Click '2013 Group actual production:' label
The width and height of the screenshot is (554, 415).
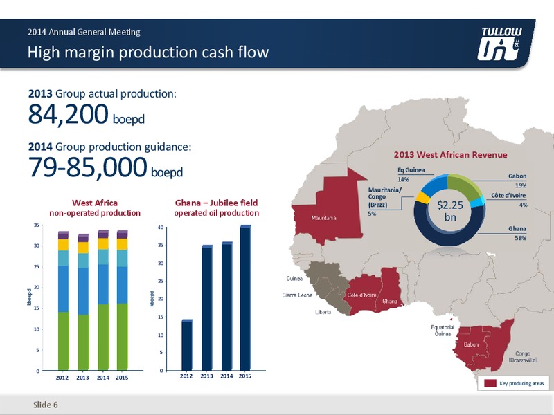(x=102, y=94)
